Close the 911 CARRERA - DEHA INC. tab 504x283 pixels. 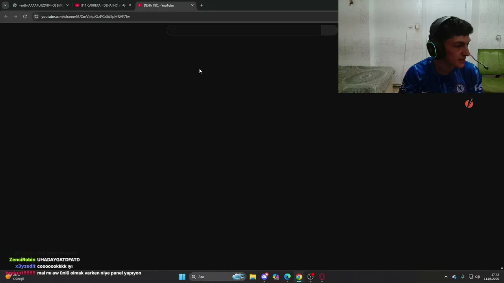[x=130, y=6]
